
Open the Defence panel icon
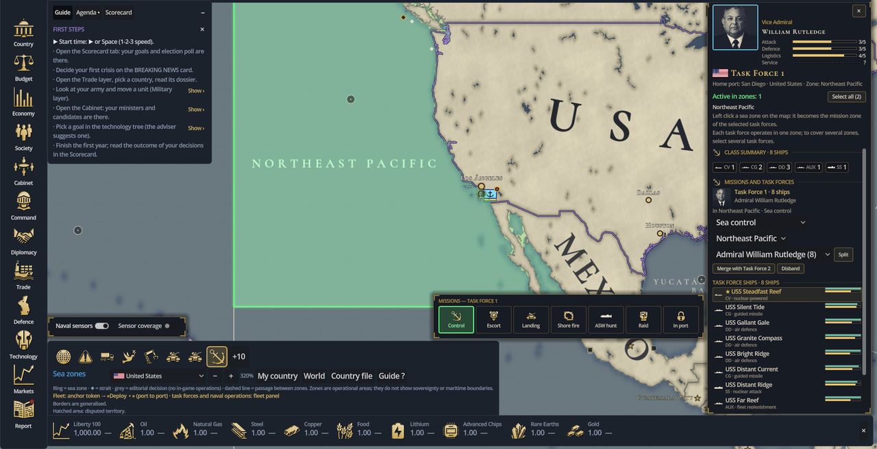[x=23, y=311]
